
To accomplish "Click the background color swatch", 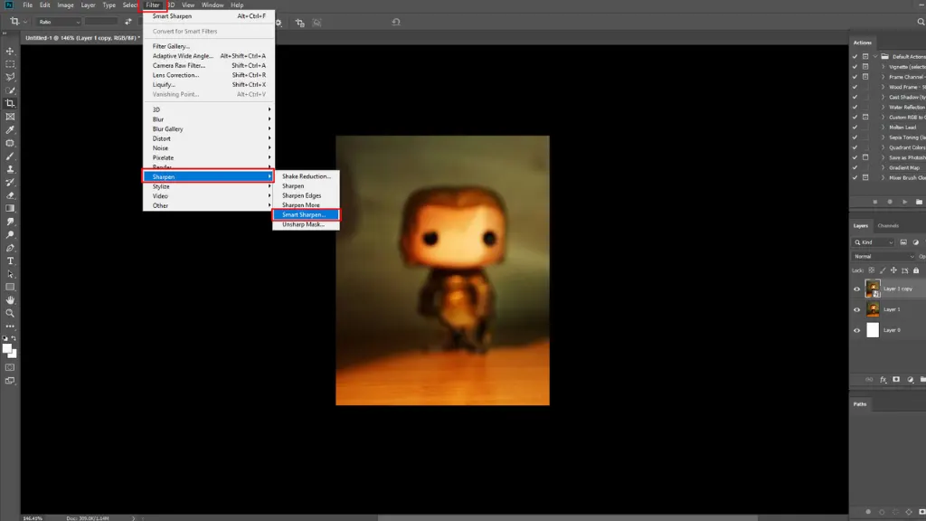I will [14, 355].
